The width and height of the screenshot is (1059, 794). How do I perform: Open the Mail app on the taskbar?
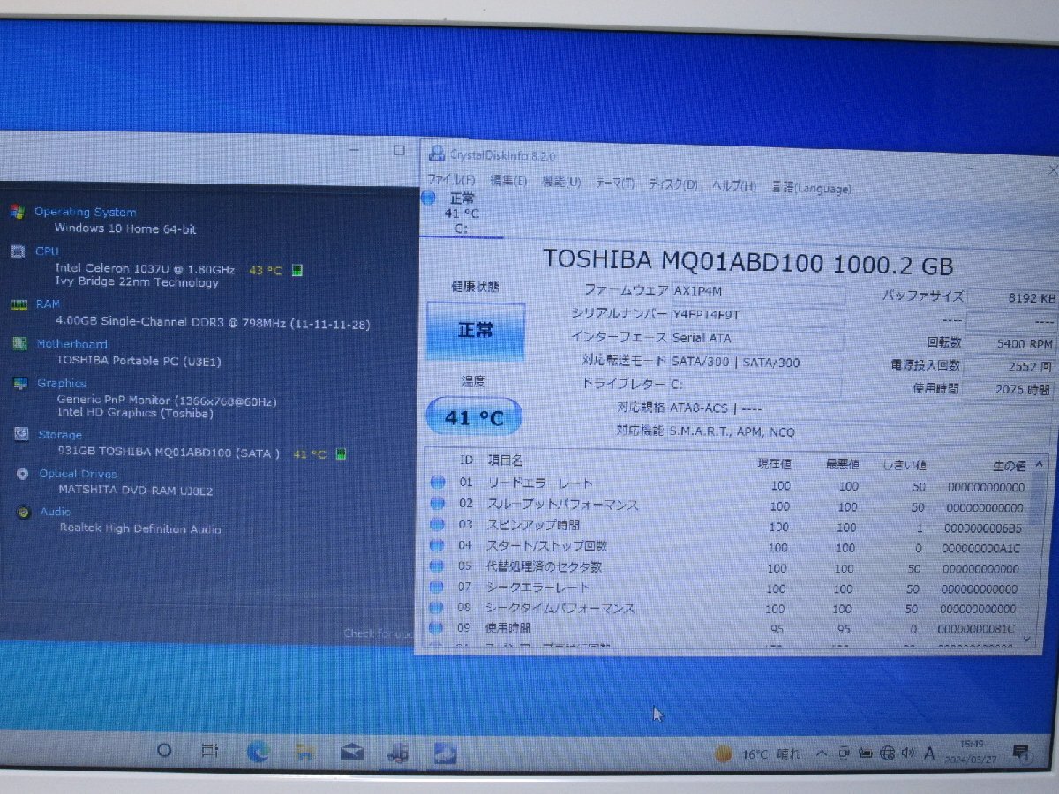[x=352, y=753]
